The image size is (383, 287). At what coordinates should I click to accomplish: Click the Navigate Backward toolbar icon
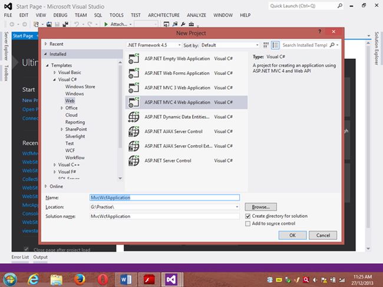[12, 24]
